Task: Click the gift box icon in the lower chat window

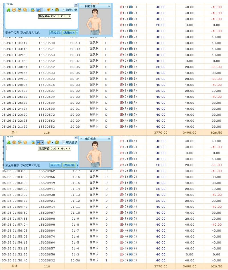Action: click(x=57, y=142)
